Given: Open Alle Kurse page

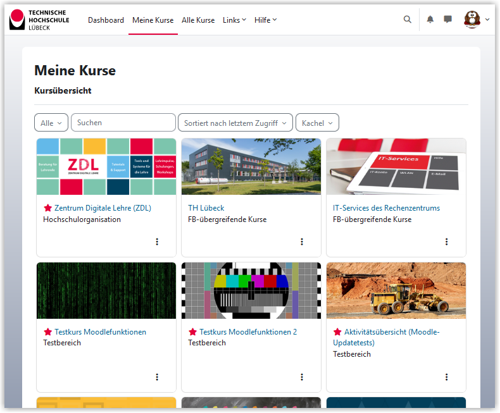Looking at the screenshot, I should coord(198,20).
